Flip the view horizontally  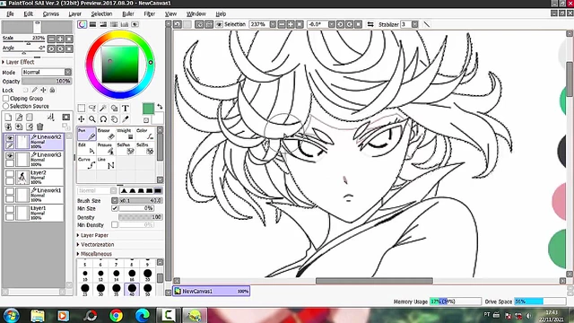click(x=370, y=24)
